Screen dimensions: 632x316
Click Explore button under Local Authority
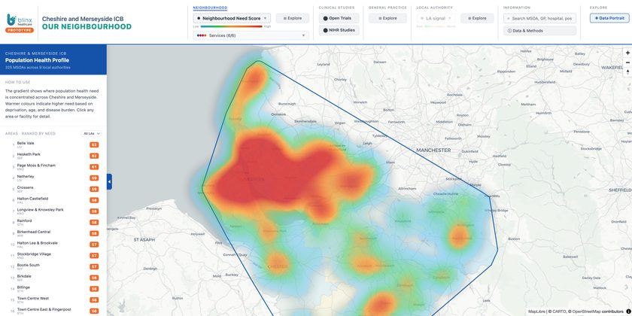click(x=477, y=18)
